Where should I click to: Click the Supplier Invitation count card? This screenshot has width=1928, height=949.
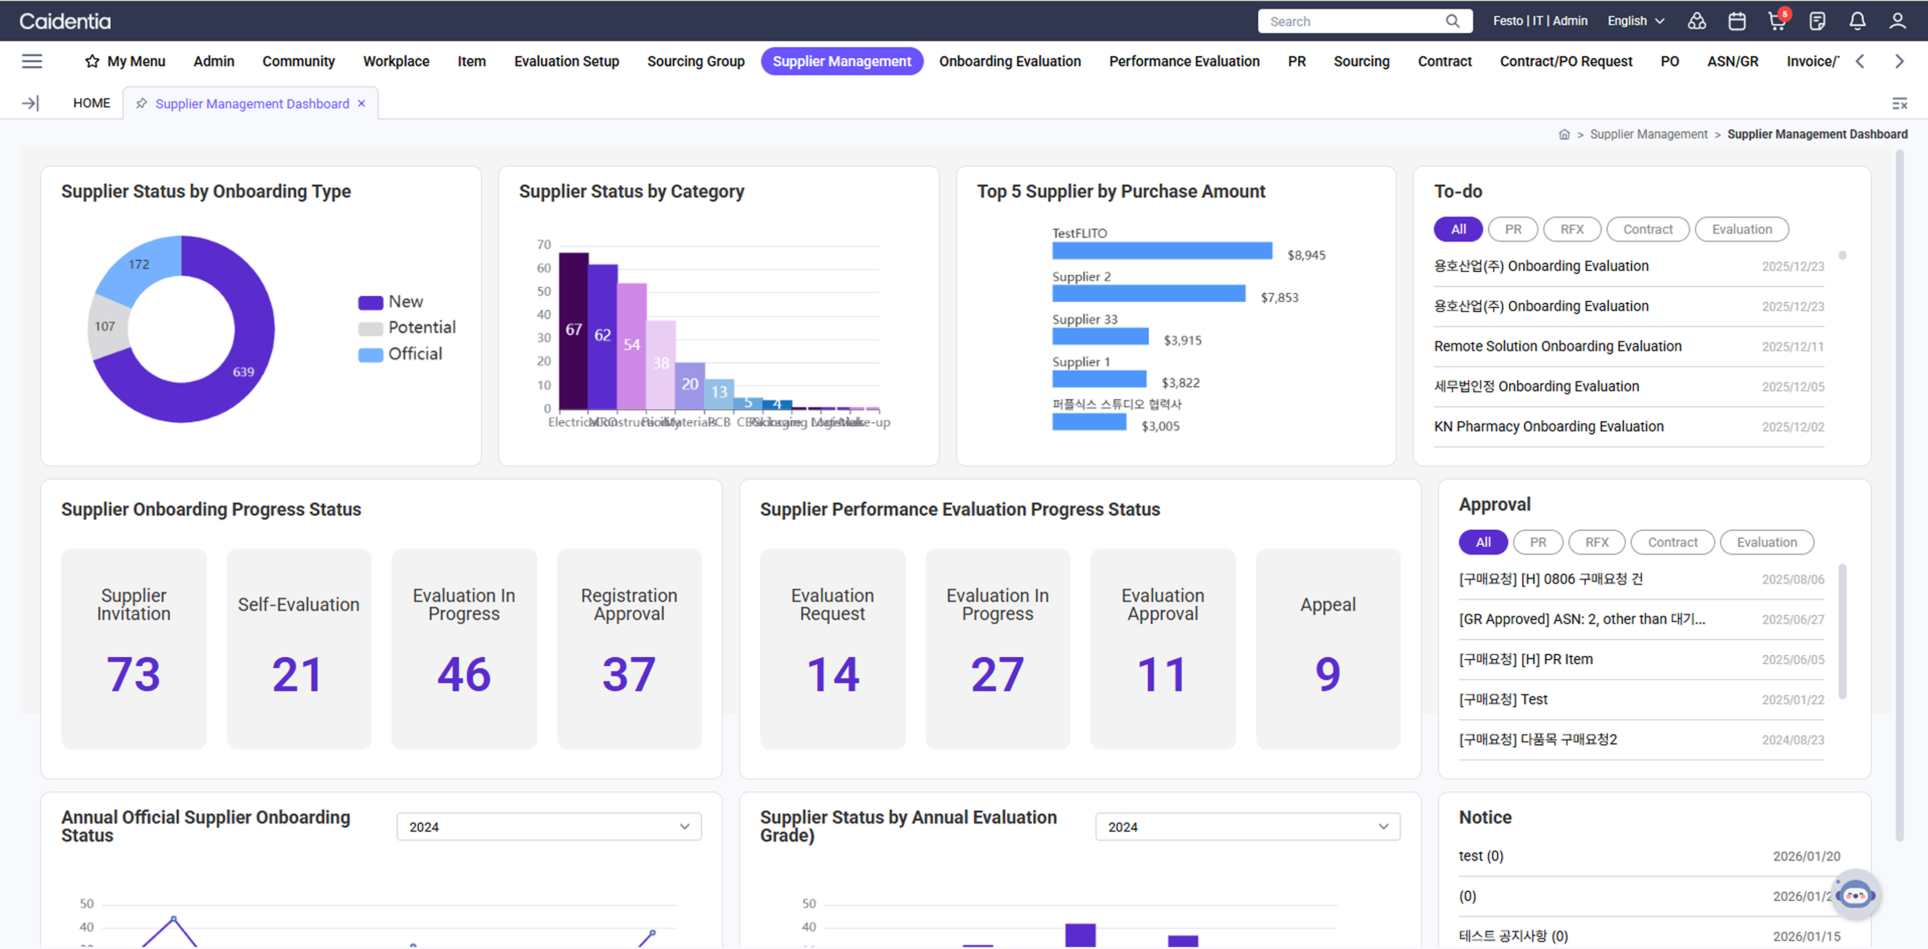[x=134, y=648]
